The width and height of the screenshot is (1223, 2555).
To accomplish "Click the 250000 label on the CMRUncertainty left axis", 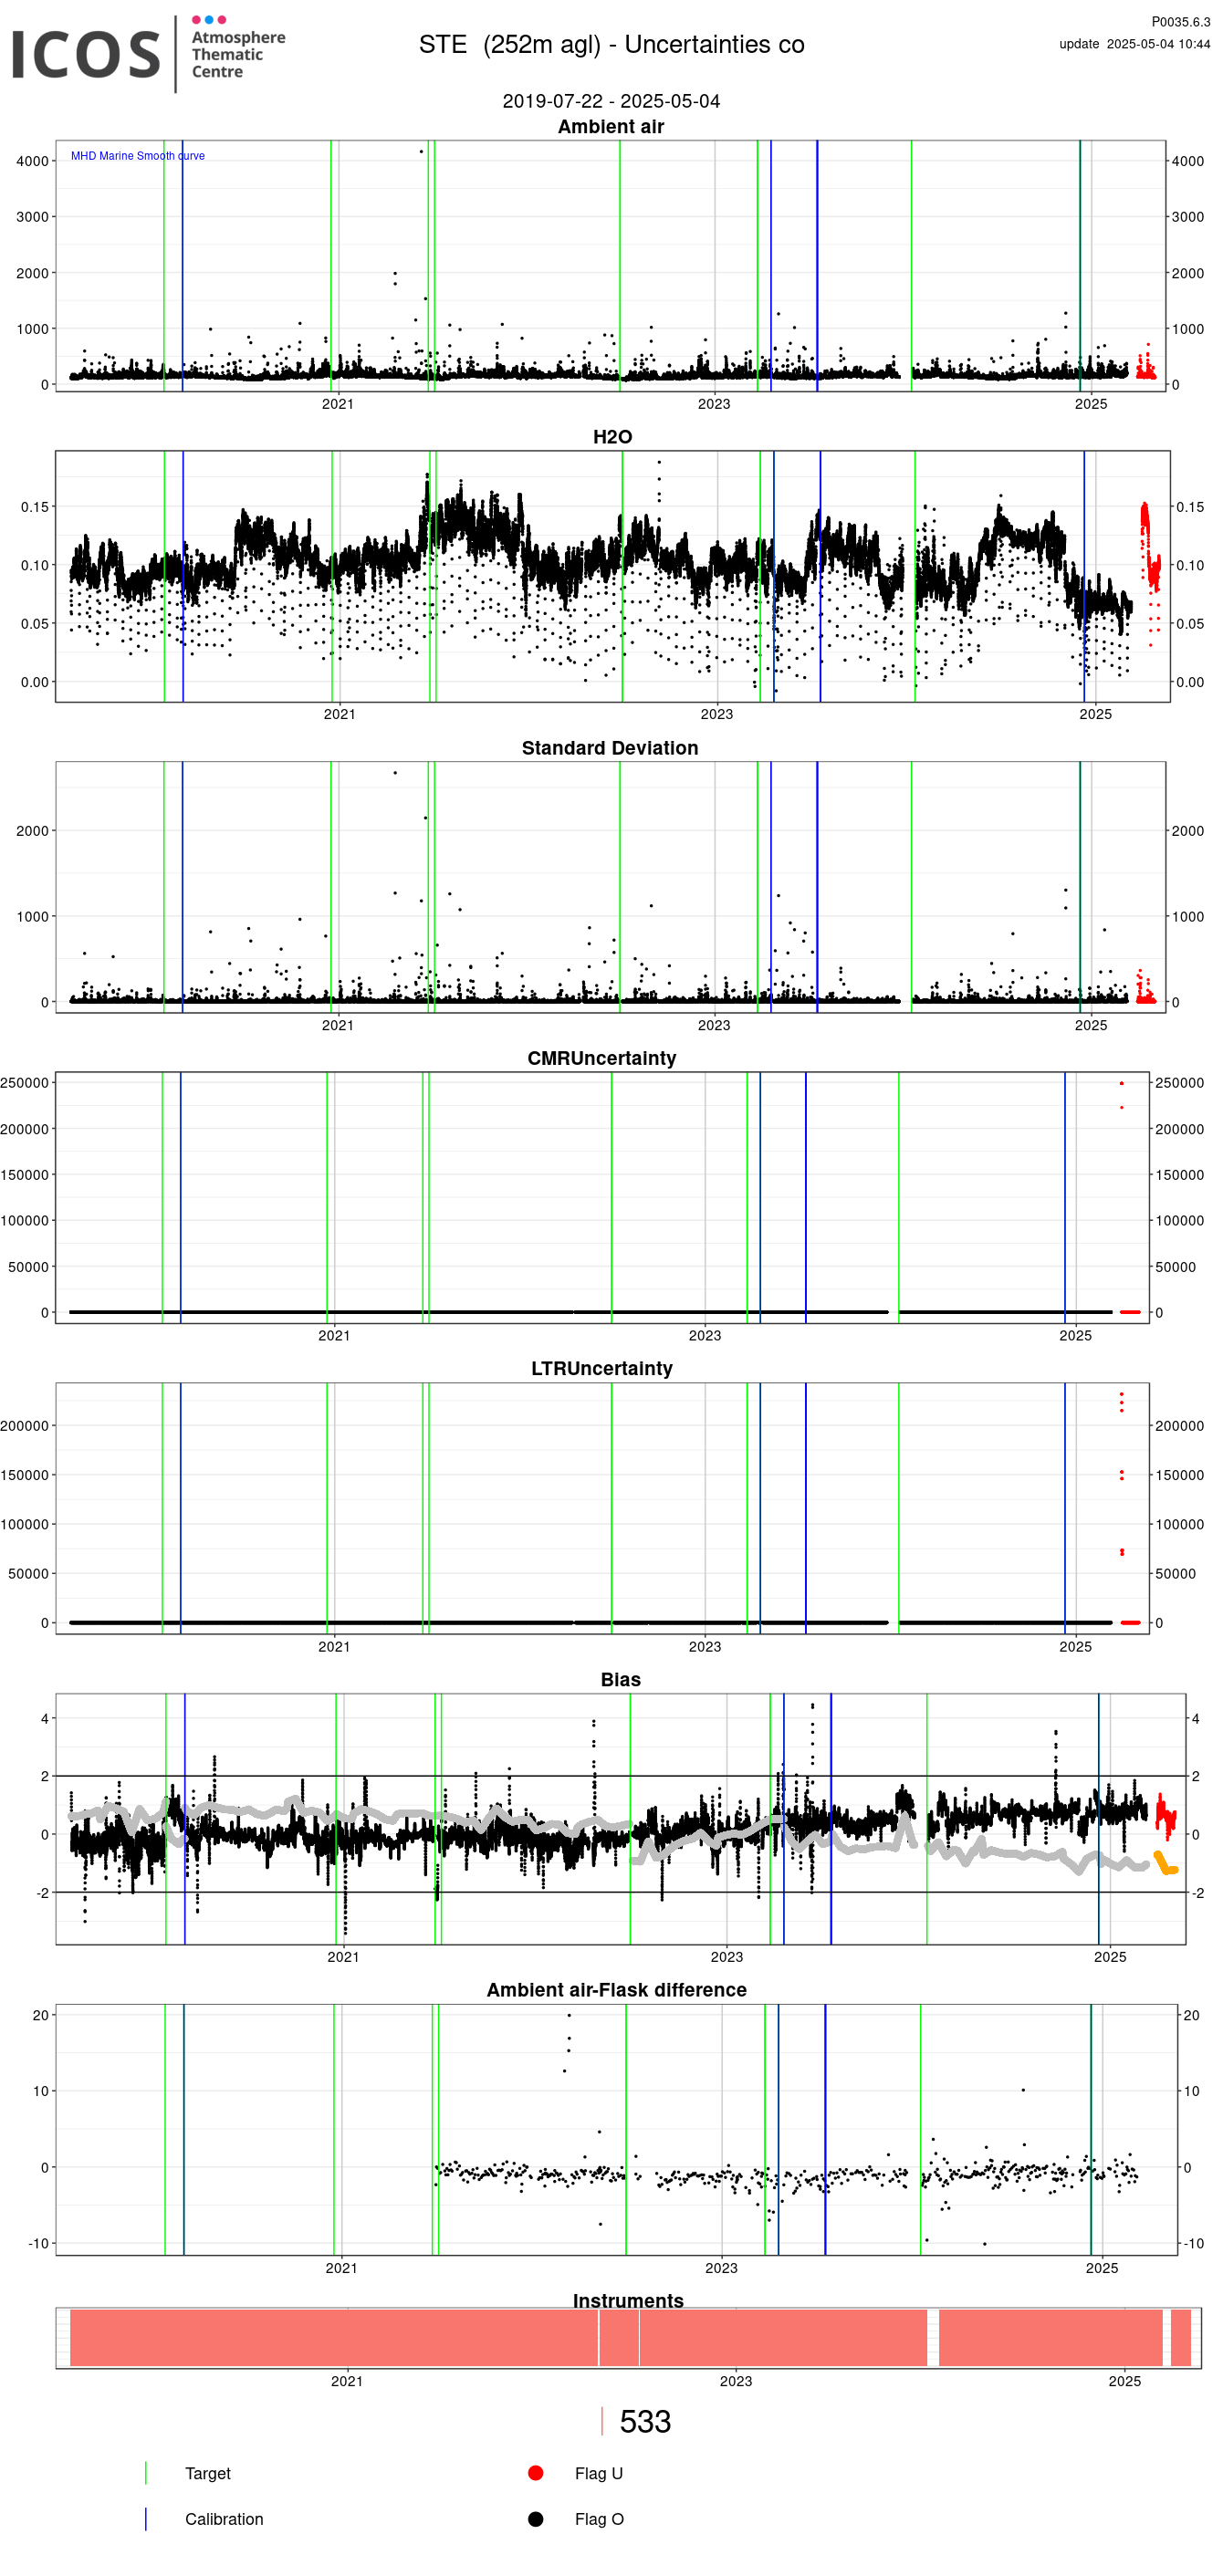I will 25,1083.
